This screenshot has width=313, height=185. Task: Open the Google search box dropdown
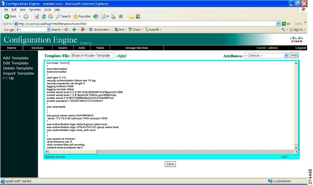[49, 29]
